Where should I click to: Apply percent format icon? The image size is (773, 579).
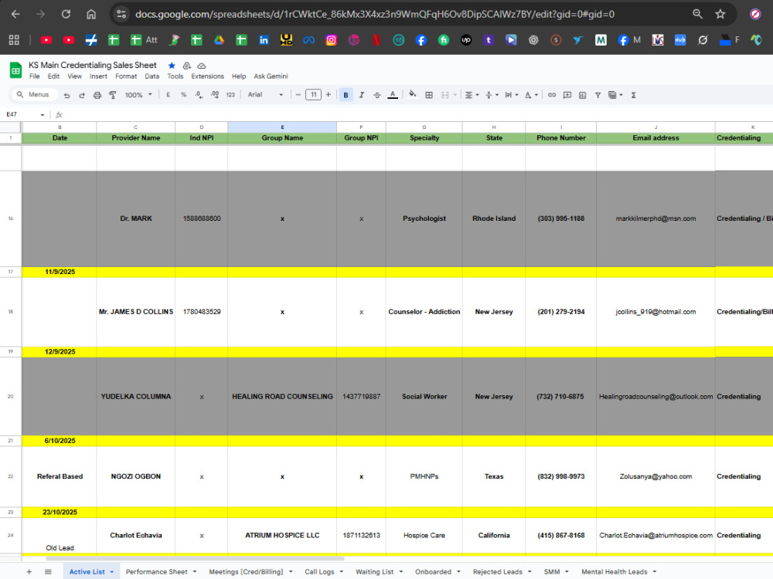tap(183, 95)
